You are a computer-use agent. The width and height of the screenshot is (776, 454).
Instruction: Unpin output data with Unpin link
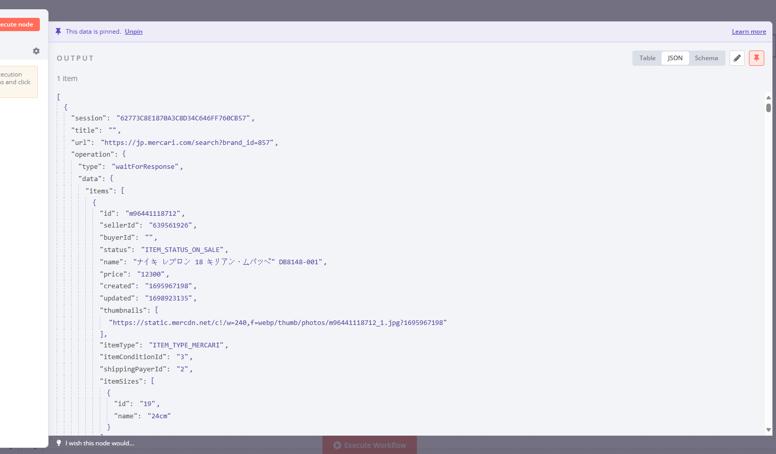pos(133,31)
